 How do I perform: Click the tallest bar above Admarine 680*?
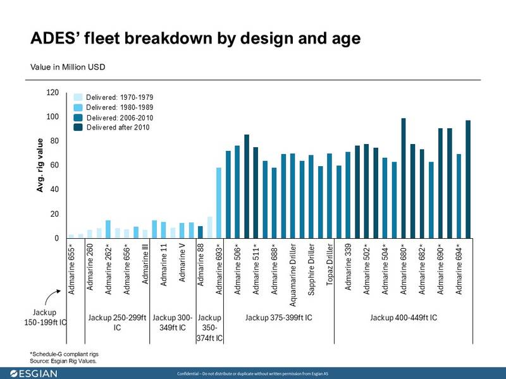click(x=403, y=178)
